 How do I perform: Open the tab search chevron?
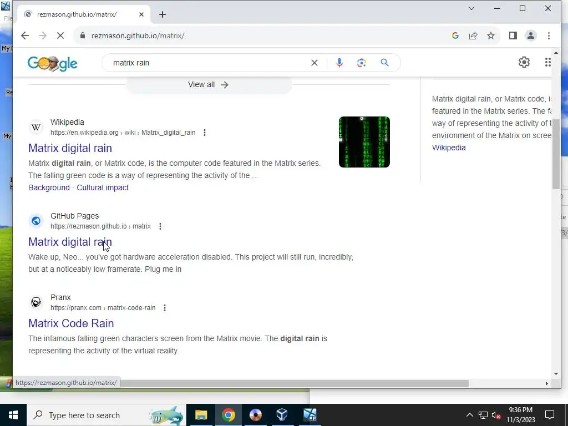[471, 8]
